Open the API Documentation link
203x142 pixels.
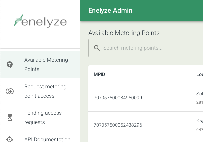point(40,139)
